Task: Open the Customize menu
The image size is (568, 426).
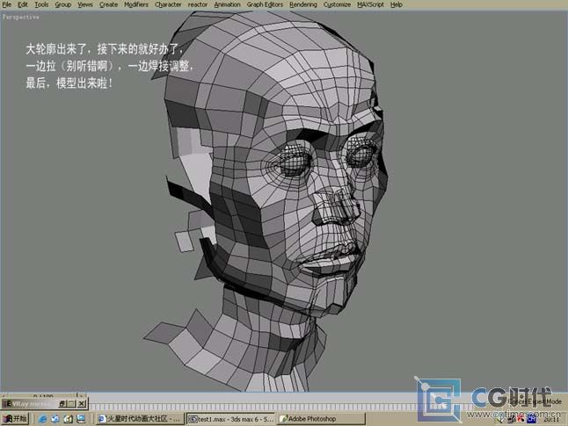Action: [337, 4]
